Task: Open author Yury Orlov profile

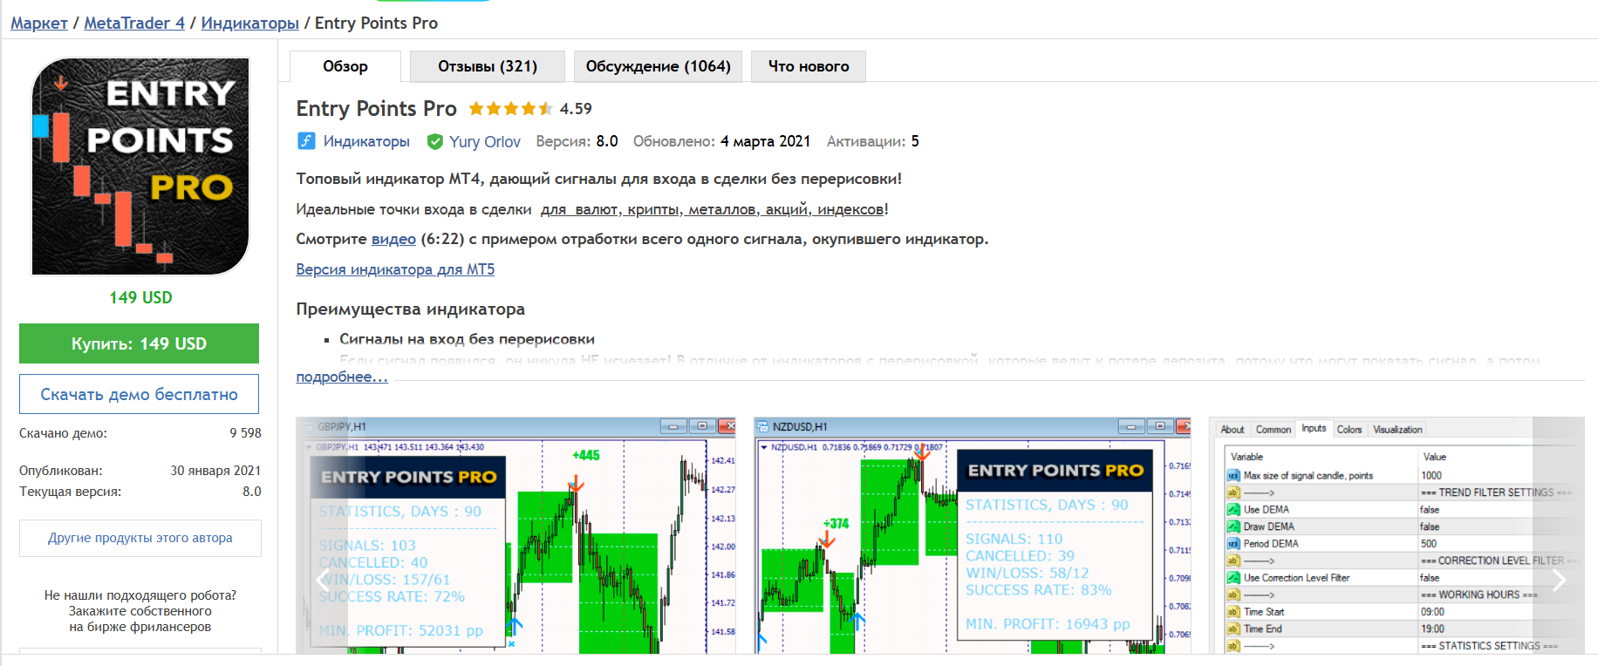Action: point(485,141)
